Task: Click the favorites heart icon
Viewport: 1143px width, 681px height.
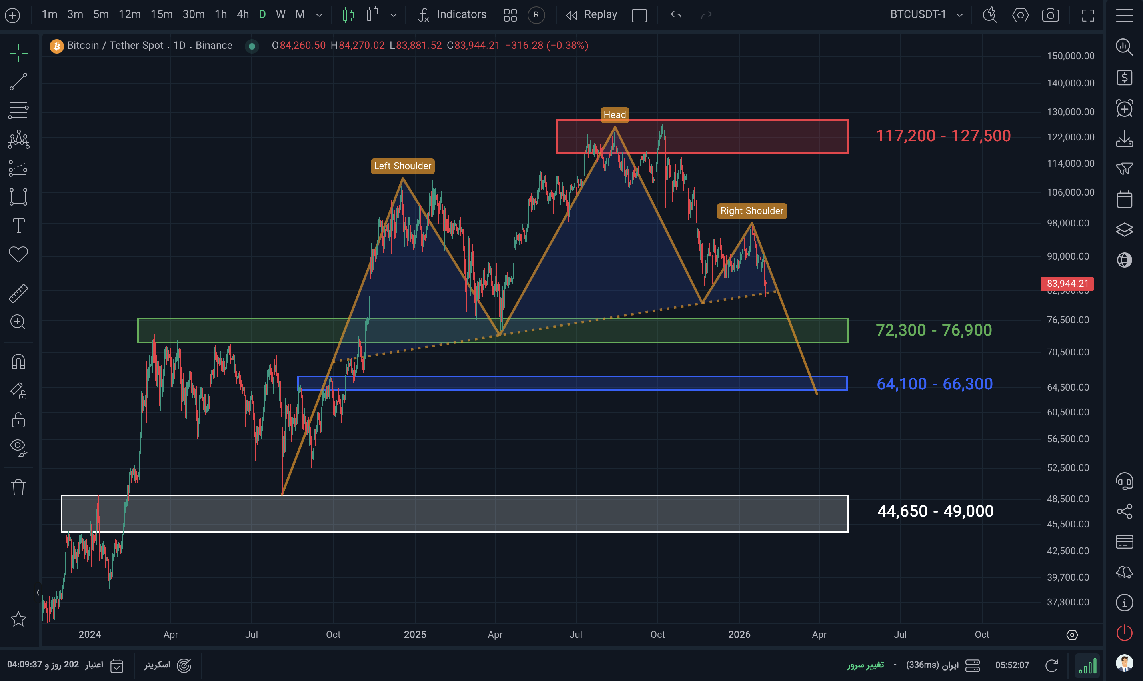Action: 18,254
